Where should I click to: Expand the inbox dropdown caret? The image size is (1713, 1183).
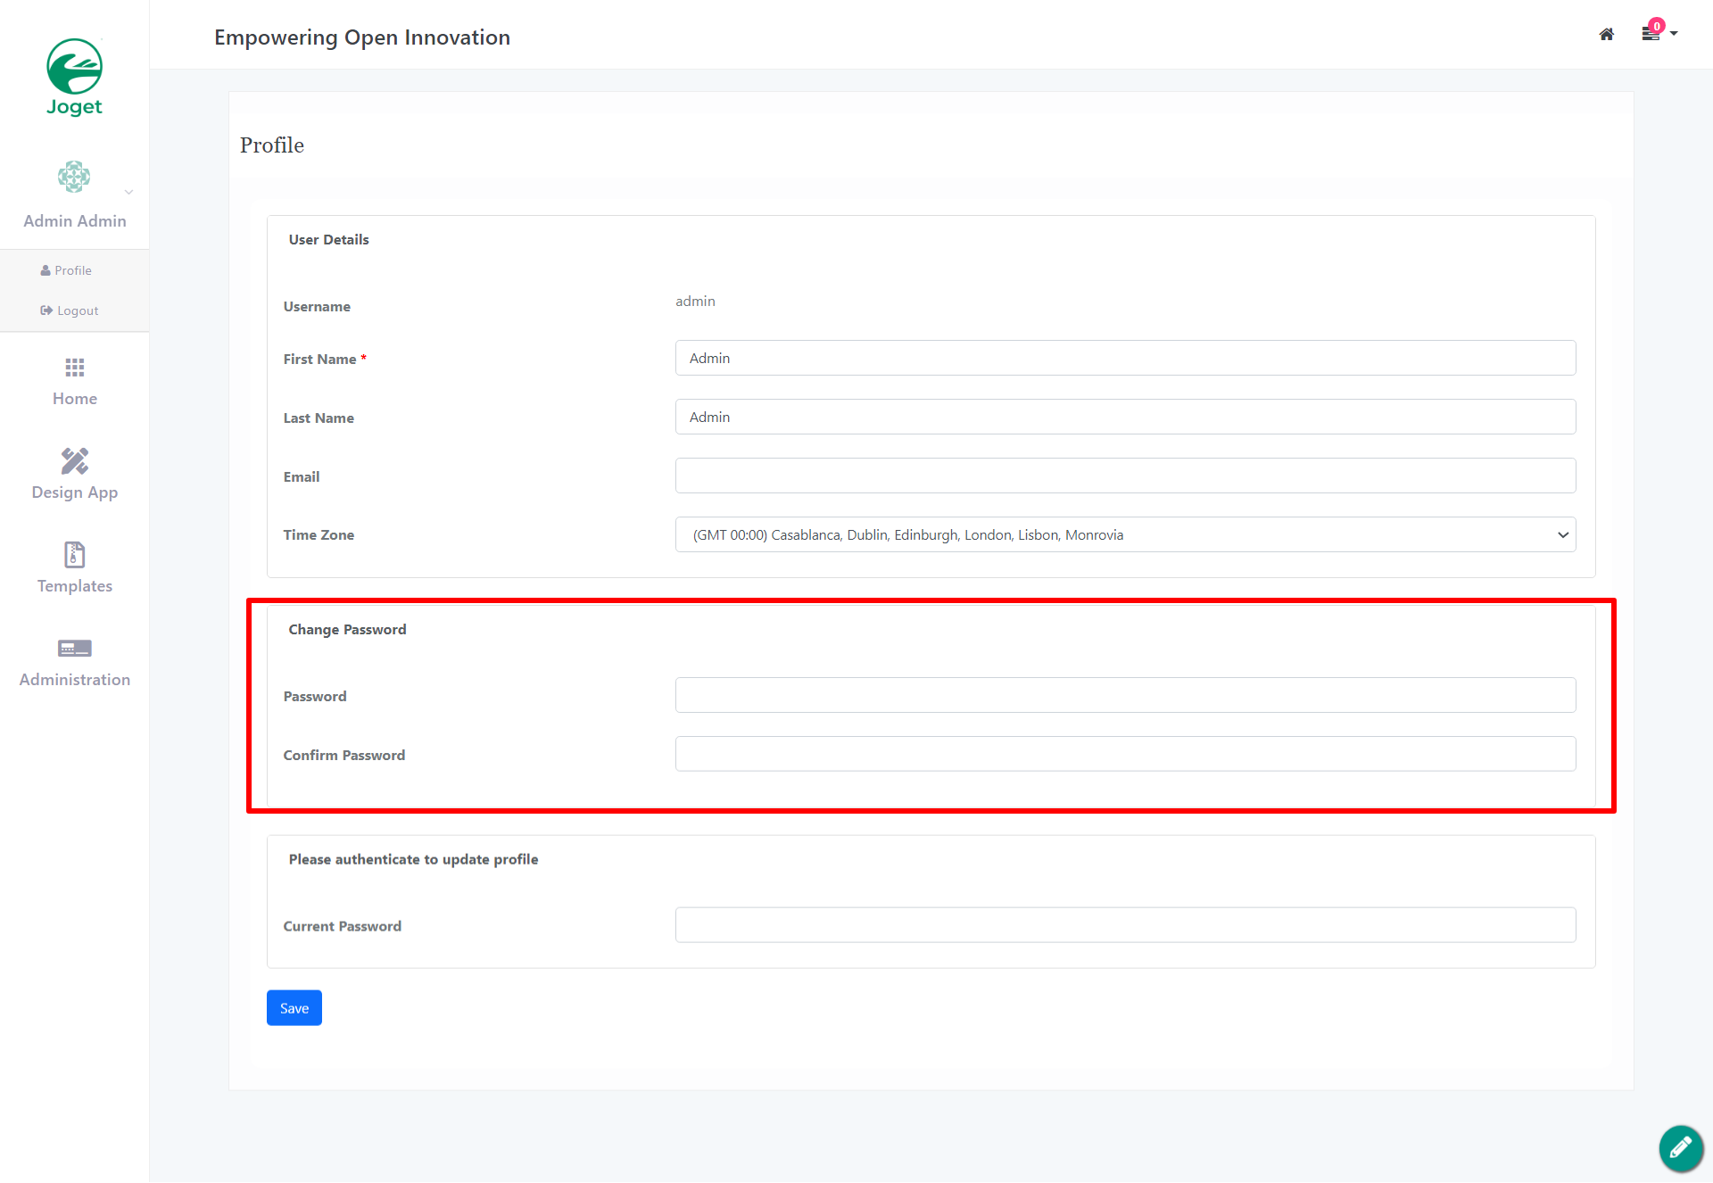pos(1674,34)
